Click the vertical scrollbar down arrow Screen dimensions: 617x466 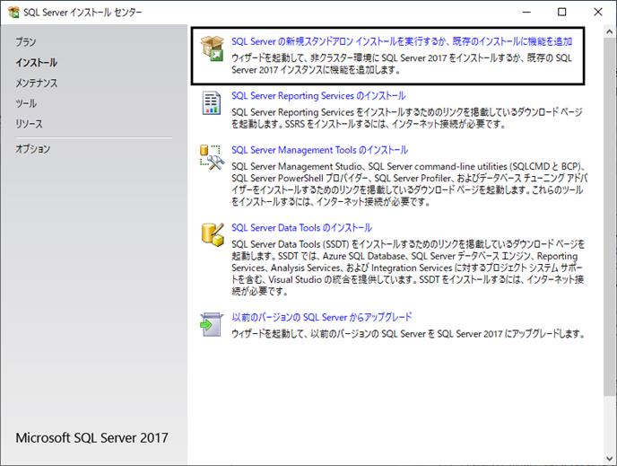click(x=610, y=459)
